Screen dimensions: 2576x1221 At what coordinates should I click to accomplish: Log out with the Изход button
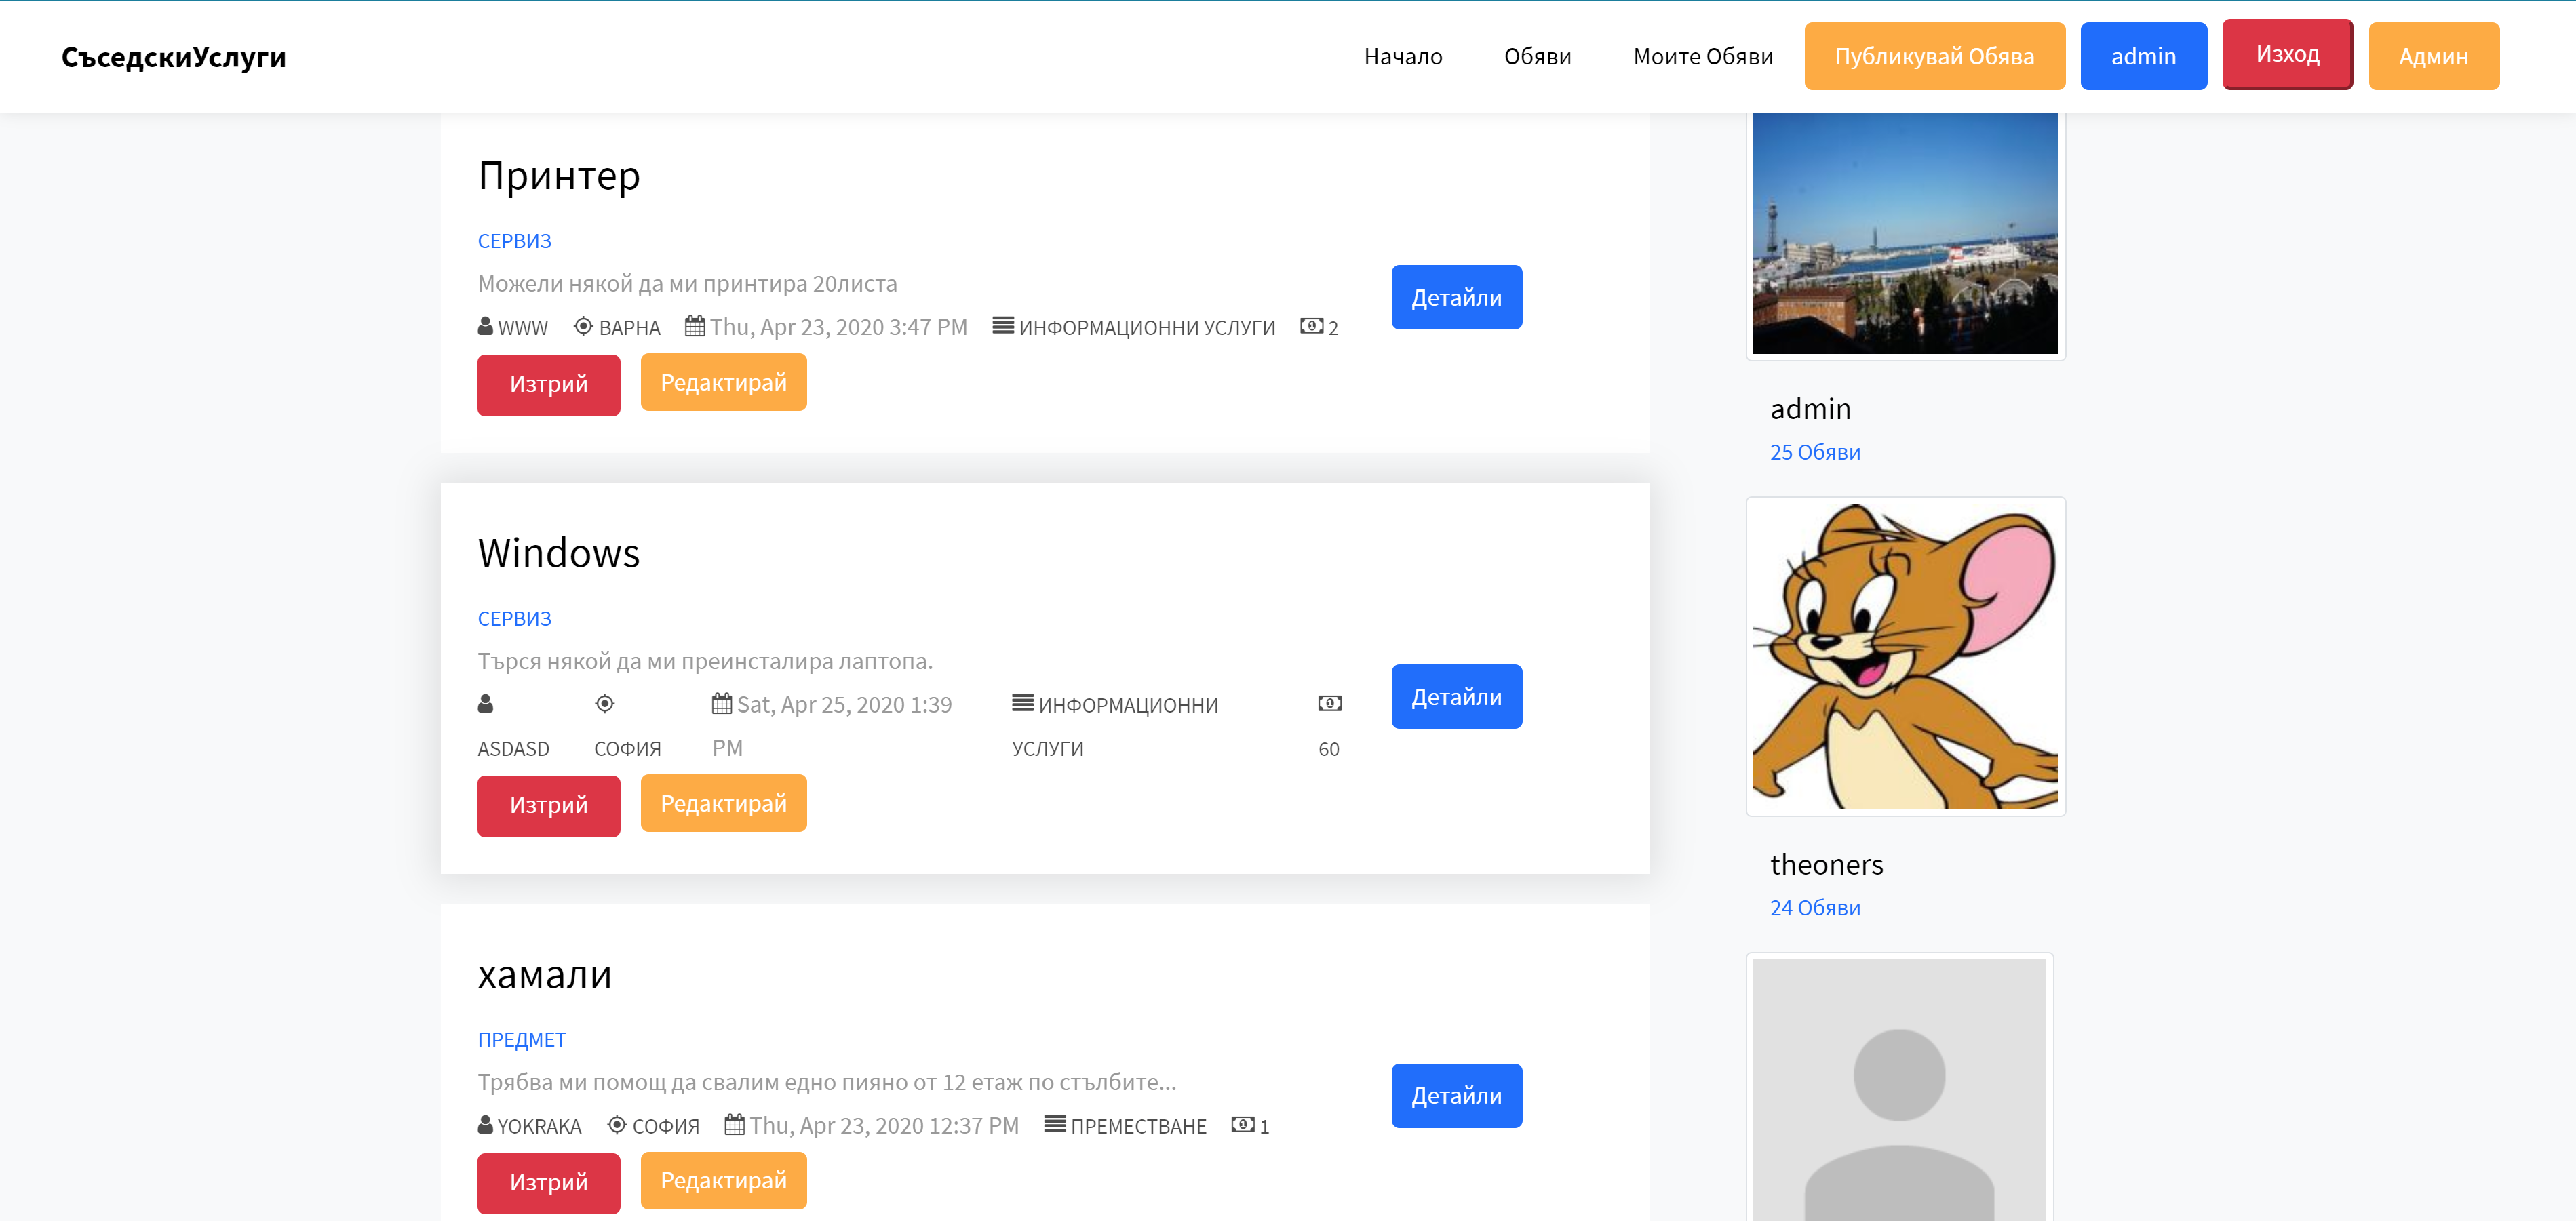click(2286, 54)
